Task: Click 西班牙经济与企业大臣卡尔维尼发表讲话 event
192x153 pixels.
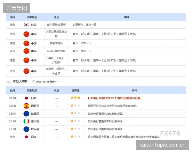Action: (112, 106)
